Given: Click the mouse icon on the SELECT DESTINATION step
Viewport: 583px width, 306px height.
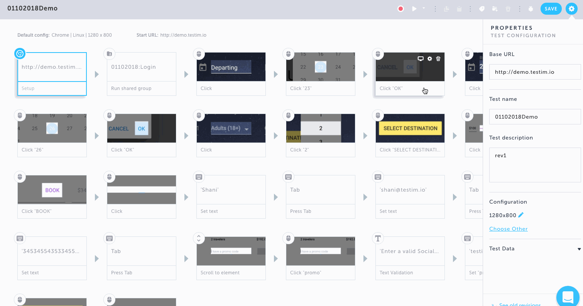Looking at the screenshot, I should coord(378,115).
